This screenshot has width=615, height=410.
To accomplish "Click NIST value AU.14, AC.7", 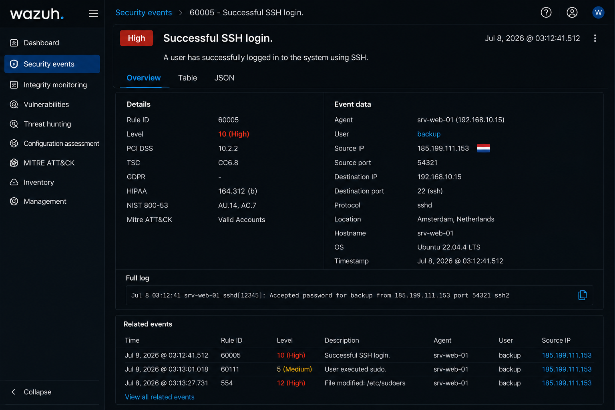I will click(x=237, y=205).
